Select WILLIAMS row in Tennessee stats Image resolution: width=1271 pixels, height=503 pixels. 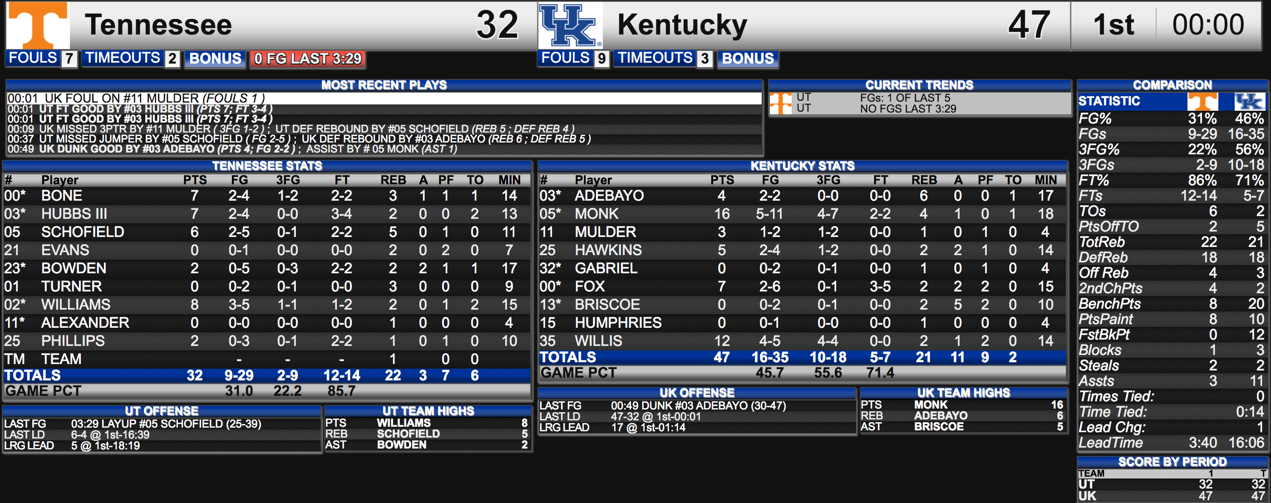267,305
